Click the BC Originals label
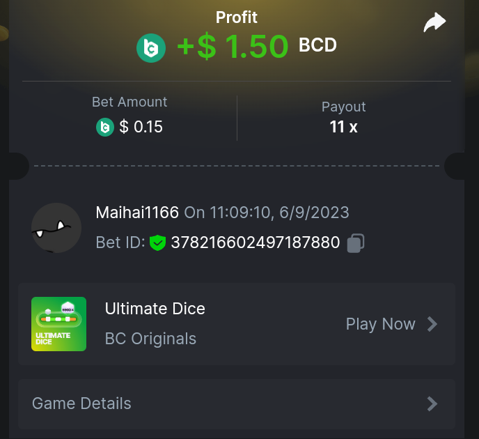 pos(150,339)
